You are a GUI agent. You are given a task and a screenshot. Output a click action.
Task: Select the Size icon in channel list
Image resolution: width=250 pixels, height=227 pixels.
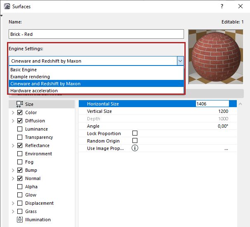tap(20, 104)
